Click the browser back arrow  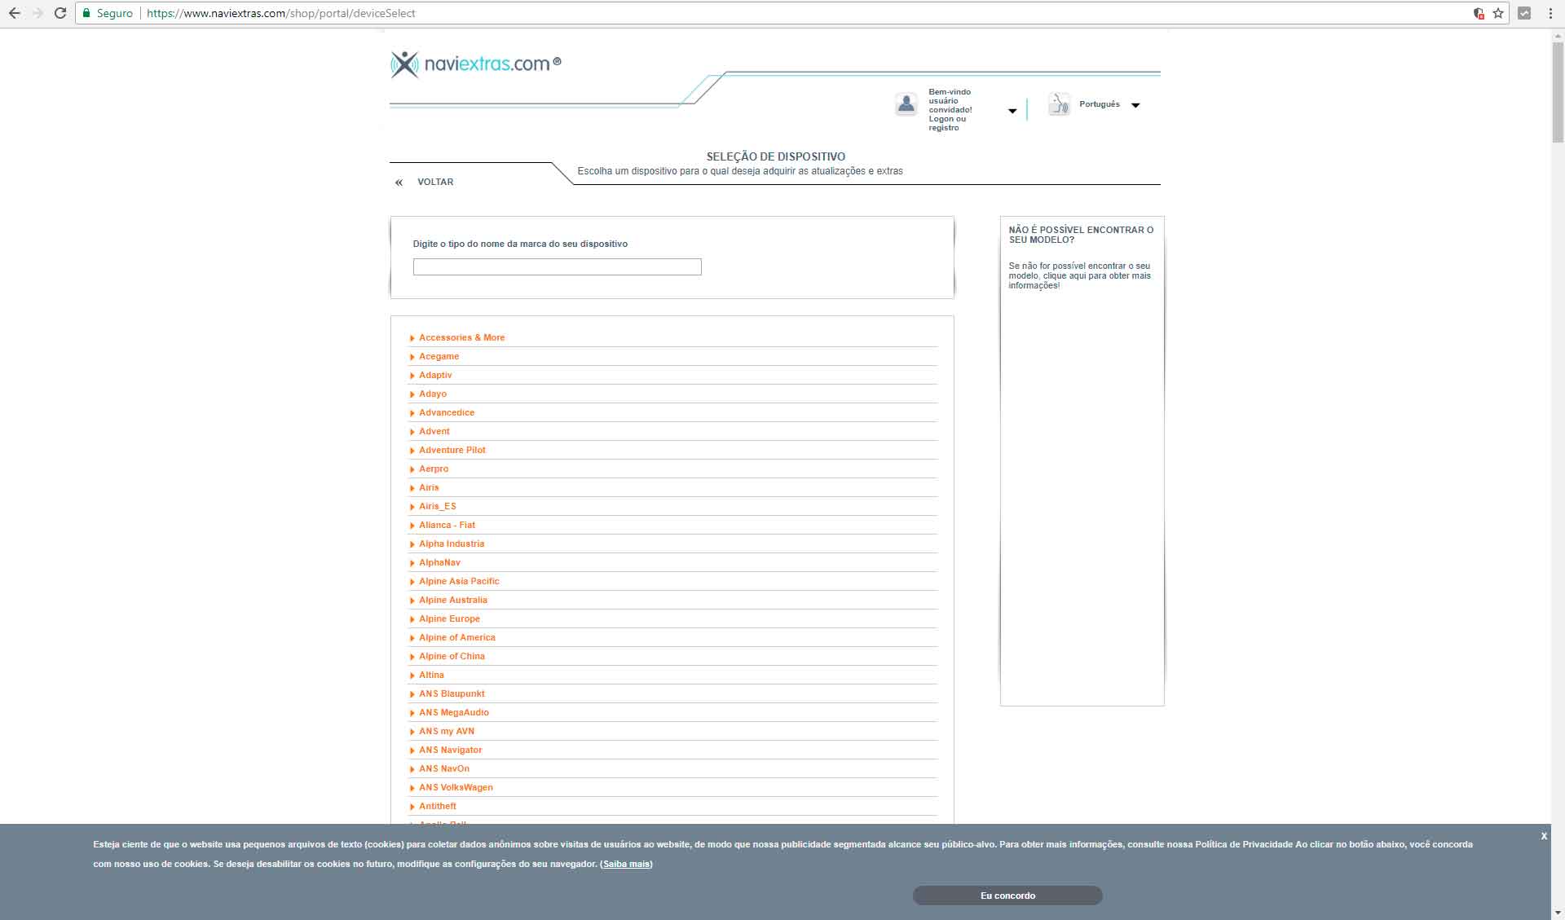14,13
